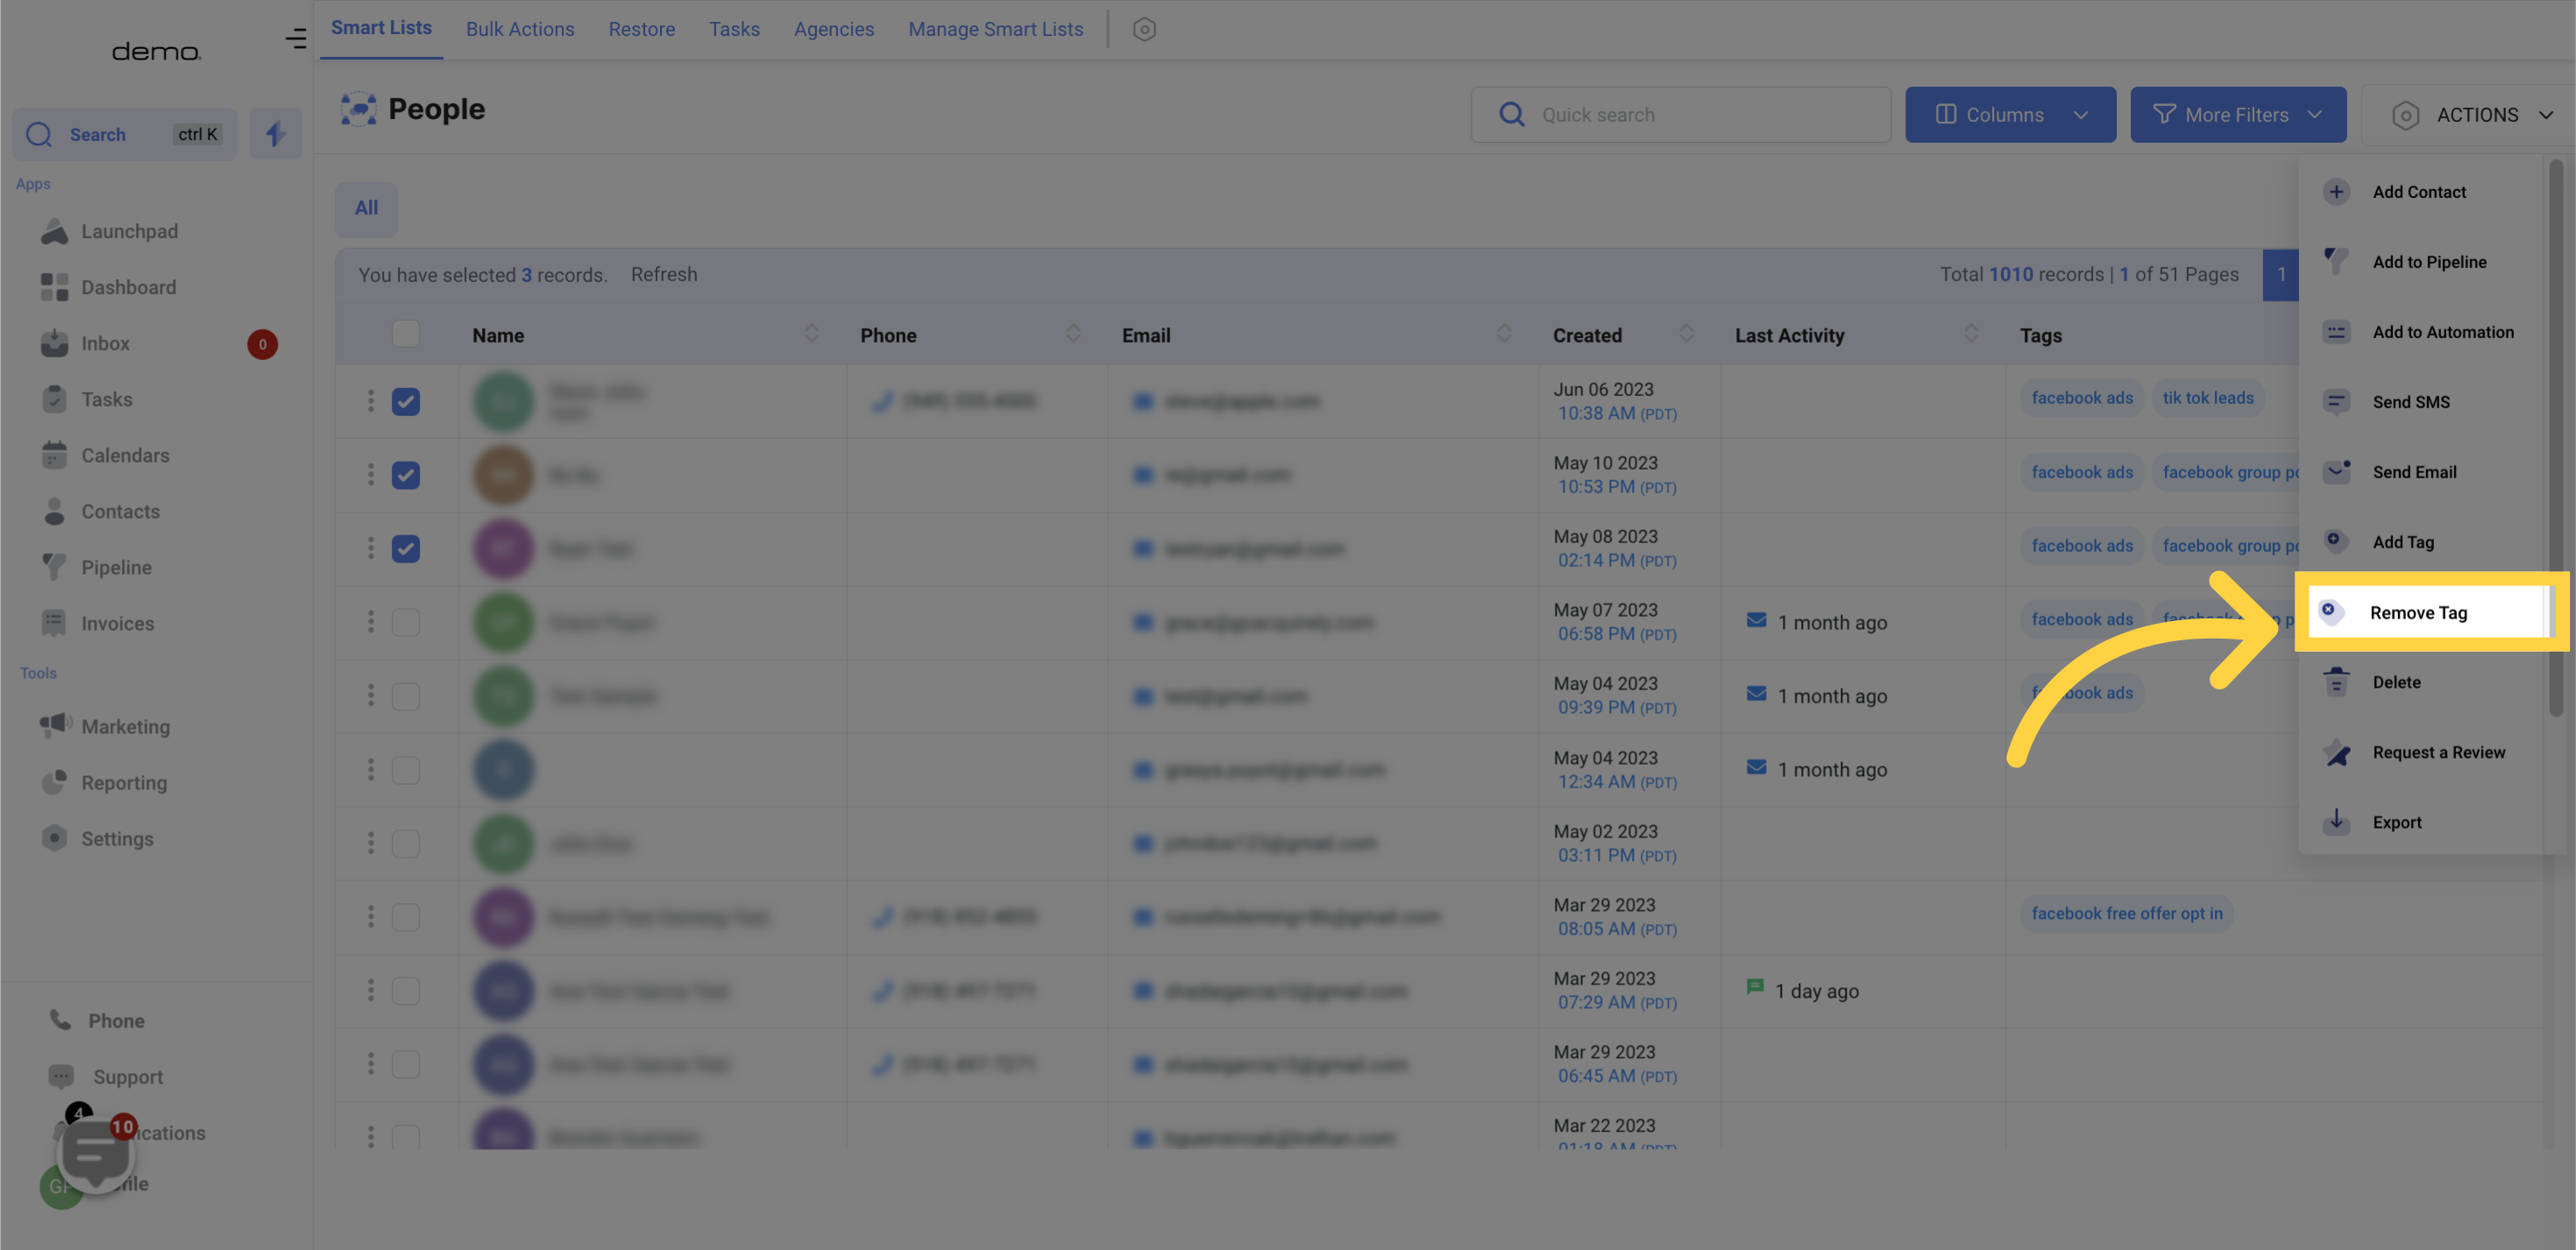
Task: Switch to the Bulk Actions tab
Action: 520,30
